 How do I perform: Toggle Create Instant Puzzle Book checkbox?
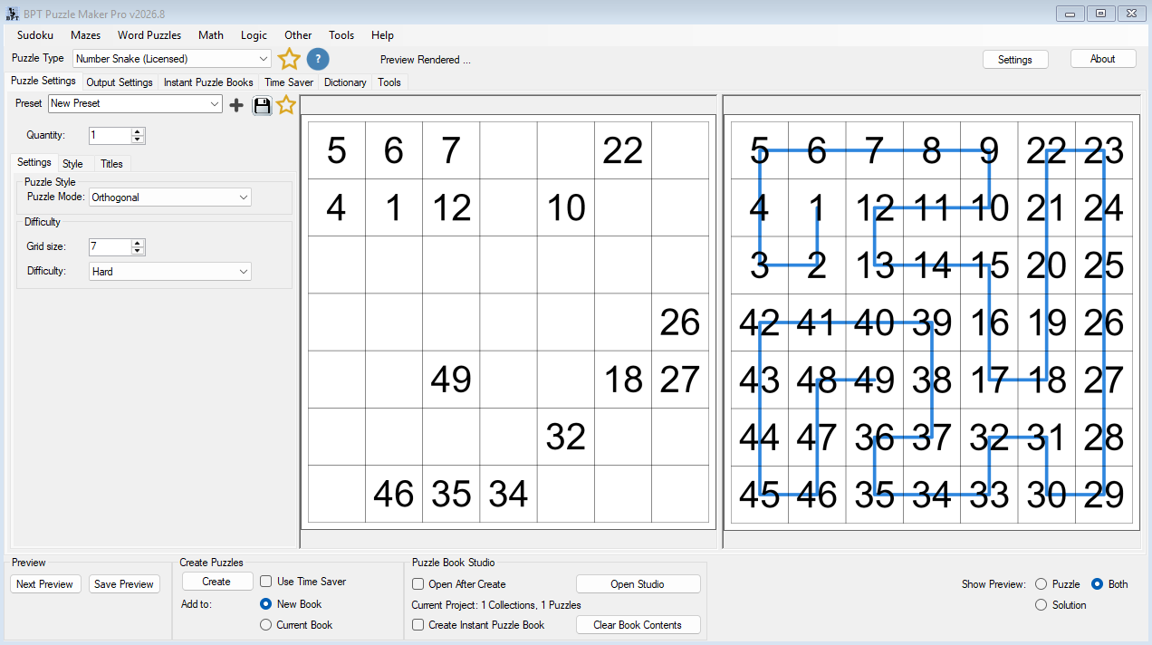click(418, 625)
